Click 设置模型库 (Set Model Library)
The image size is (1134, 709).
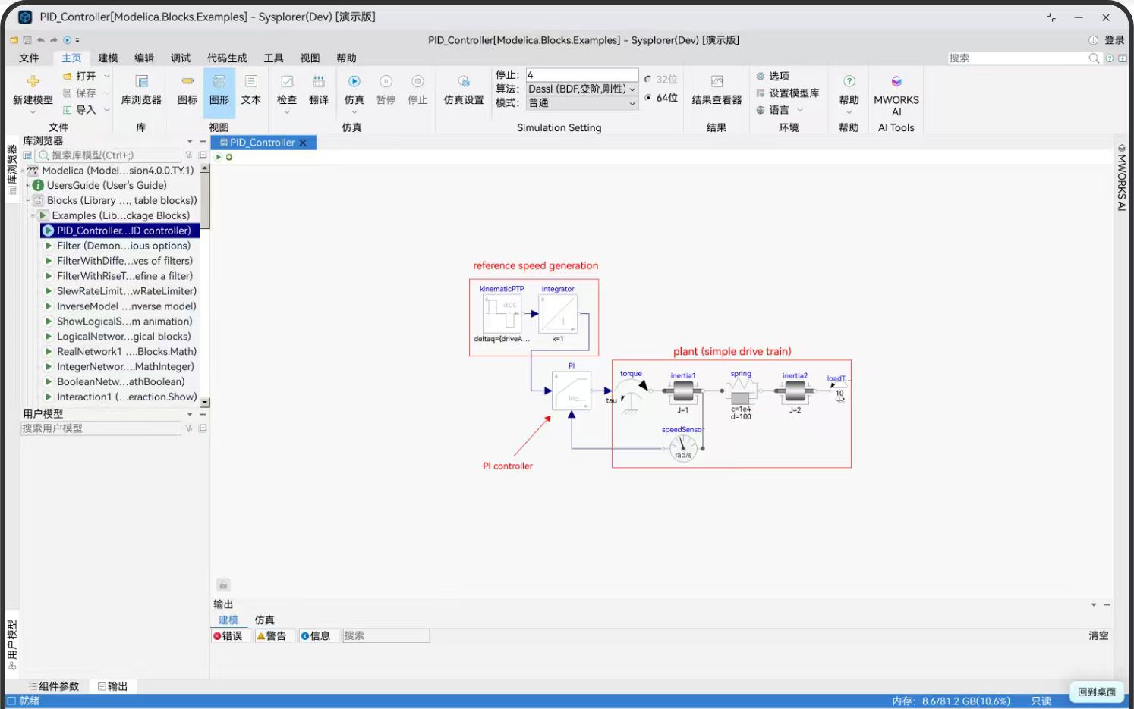coord(788,93)
